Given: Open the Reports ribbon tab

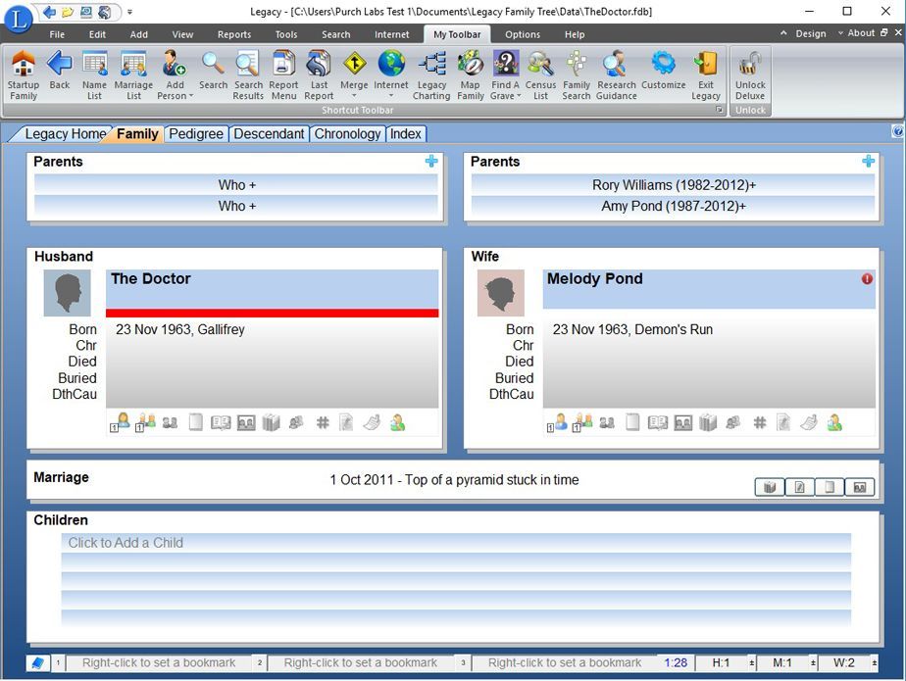Looking at the screenshot, I should pos(234,34).
